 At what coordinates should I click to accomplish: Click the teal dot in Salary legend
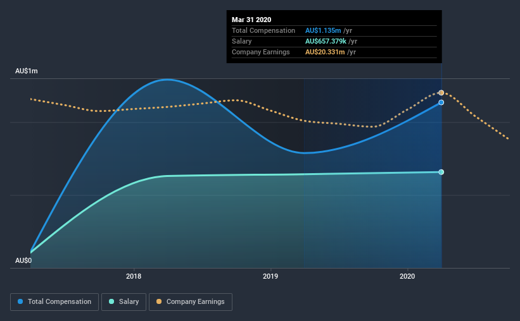click(x=111, y=301)
